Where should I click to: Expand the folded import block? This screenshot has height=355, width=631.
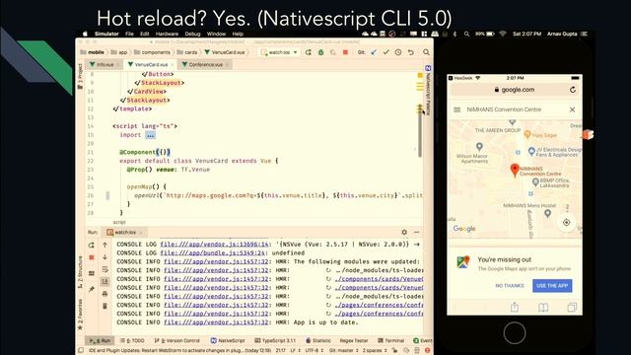pyautogui.click(x=150, y=135)
